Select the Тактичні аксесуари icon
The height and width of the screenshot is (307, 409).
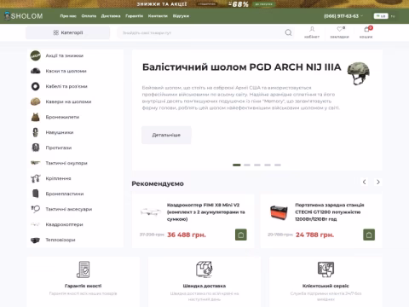36,209
